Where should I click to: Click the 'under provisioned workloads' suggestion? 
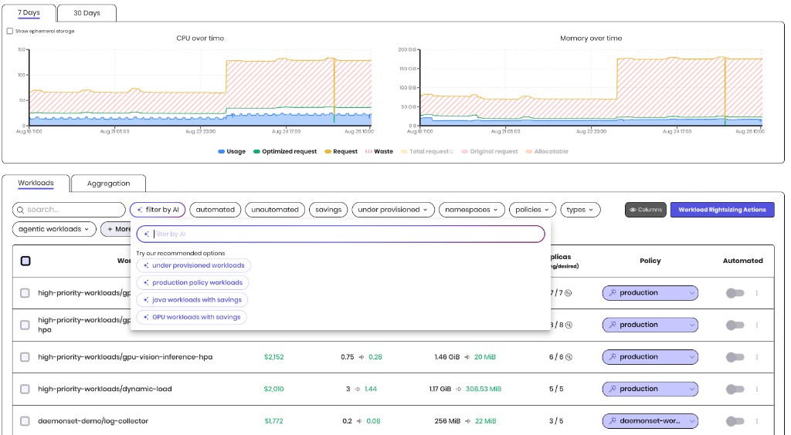[x=194, y=265]
